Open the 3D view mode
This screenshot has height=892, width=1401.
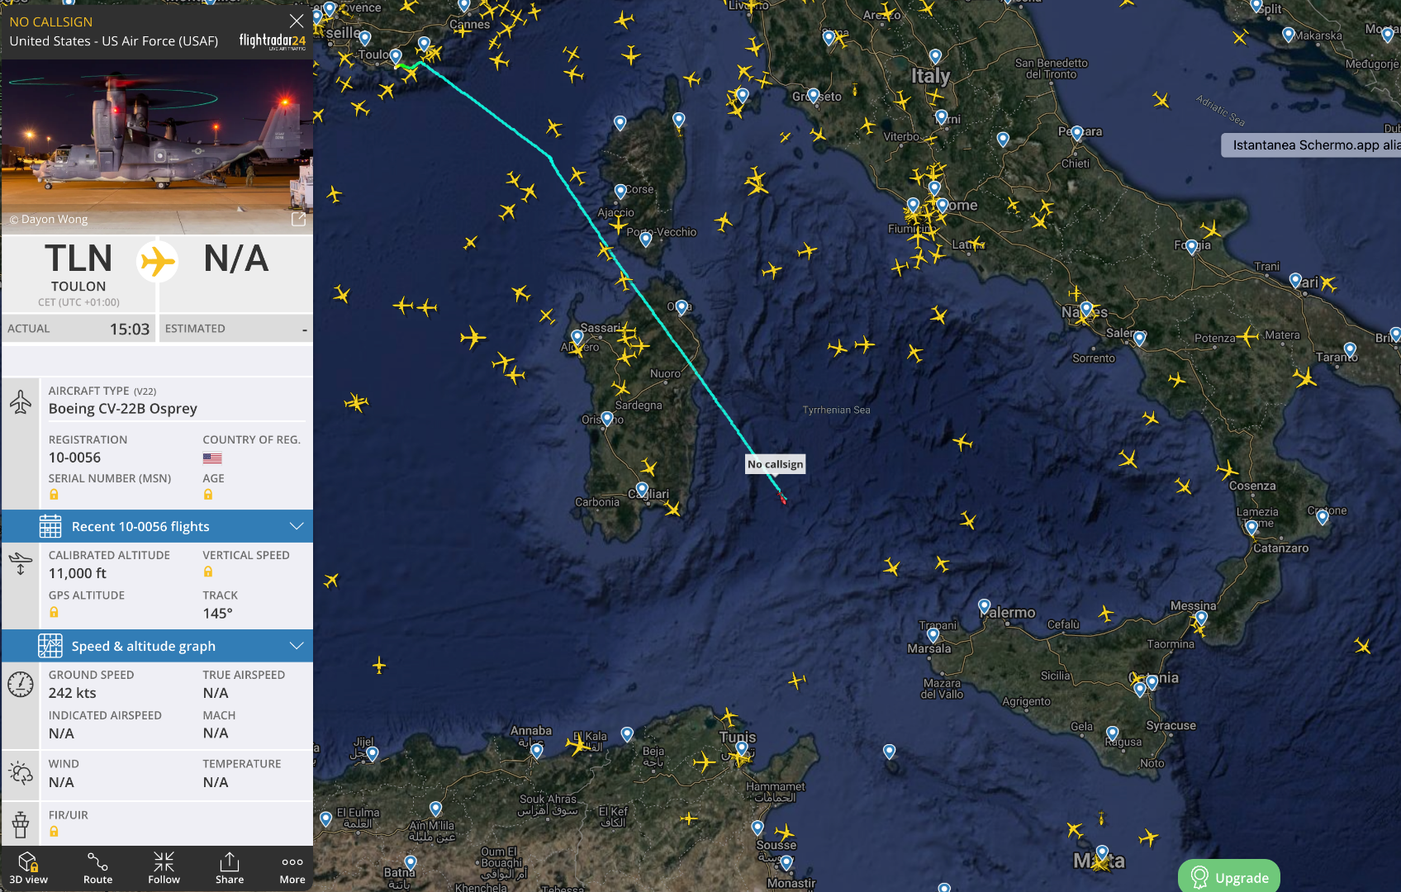28,868
